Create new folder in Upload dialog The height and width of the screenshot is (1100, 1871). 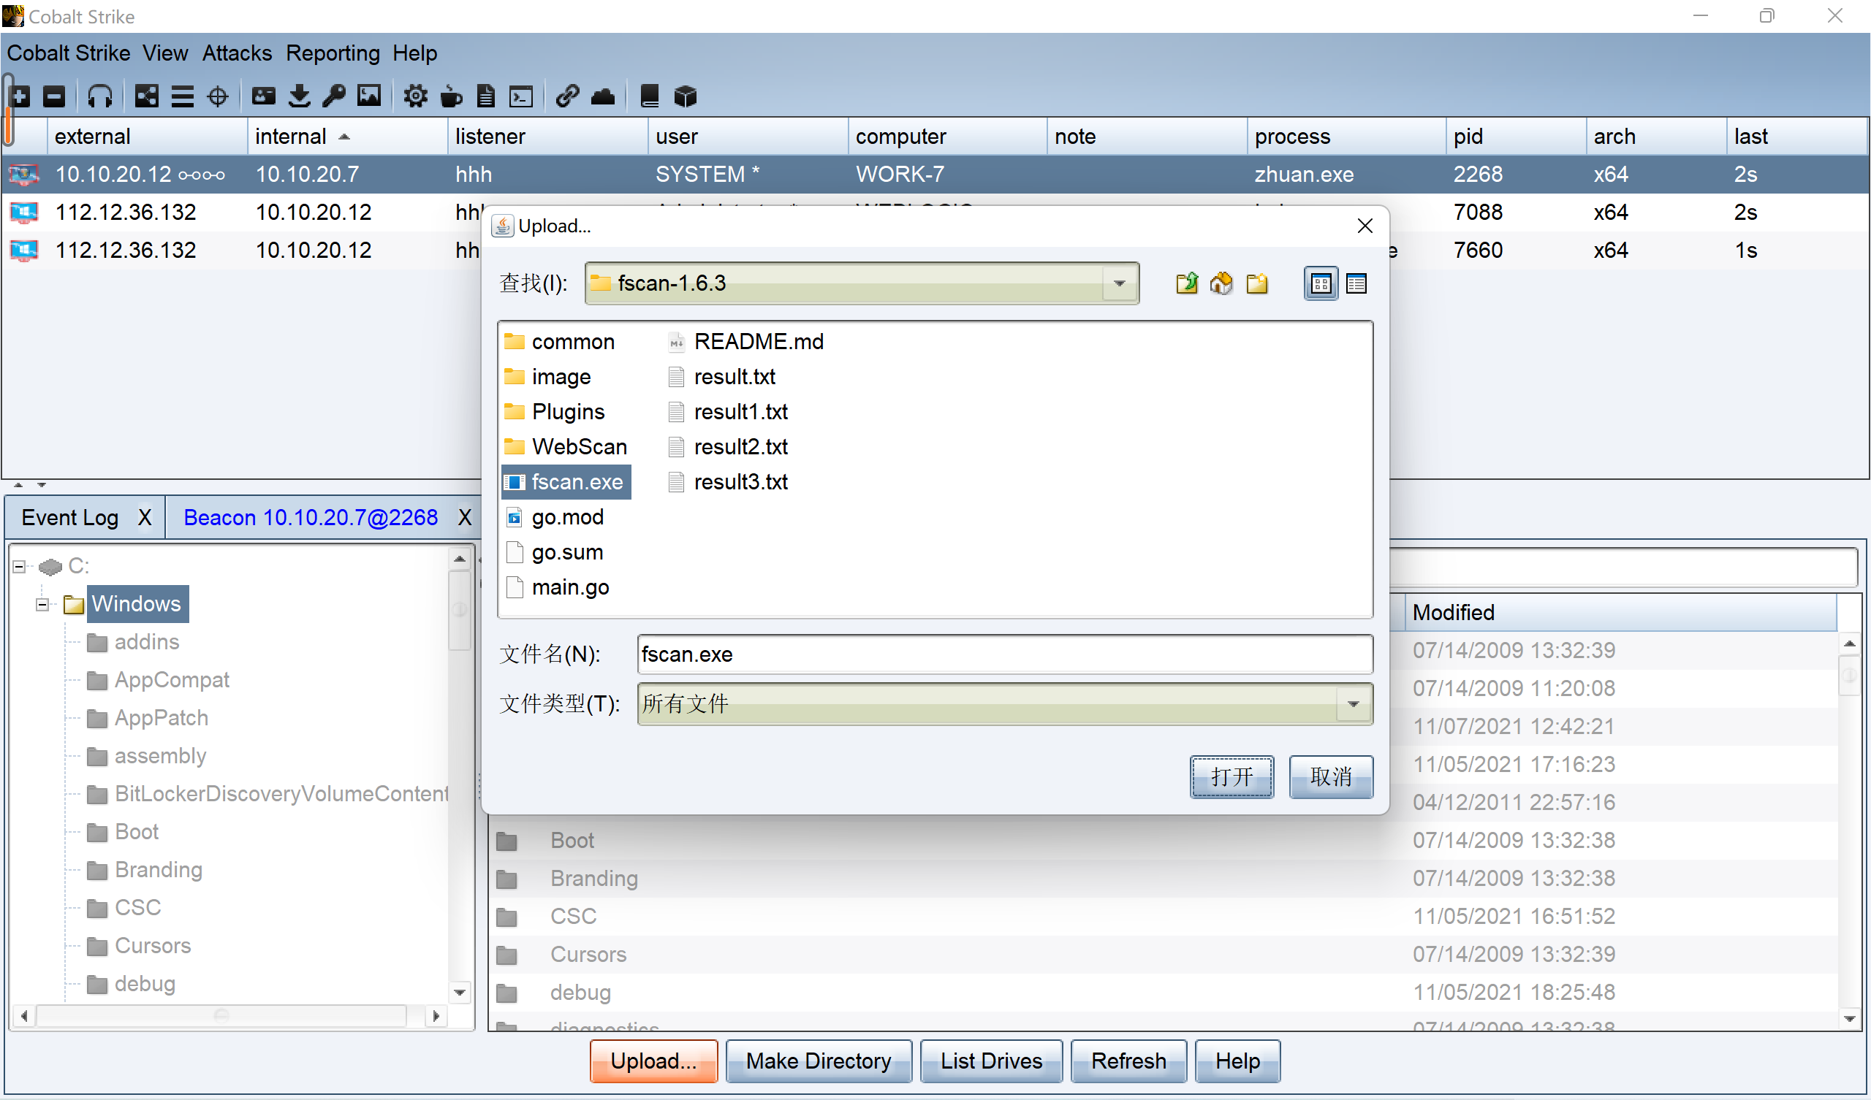coord(1257,283)
